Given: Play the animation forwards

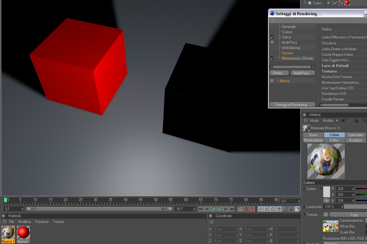Looking at the screenshot, I should coord(219,209).
